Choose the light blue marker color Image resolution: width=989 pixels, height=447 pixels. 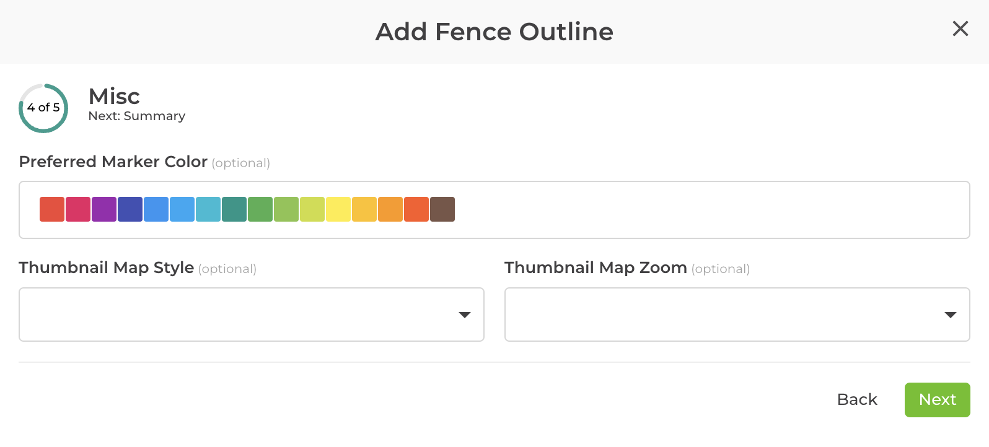(x=181, y=209)
